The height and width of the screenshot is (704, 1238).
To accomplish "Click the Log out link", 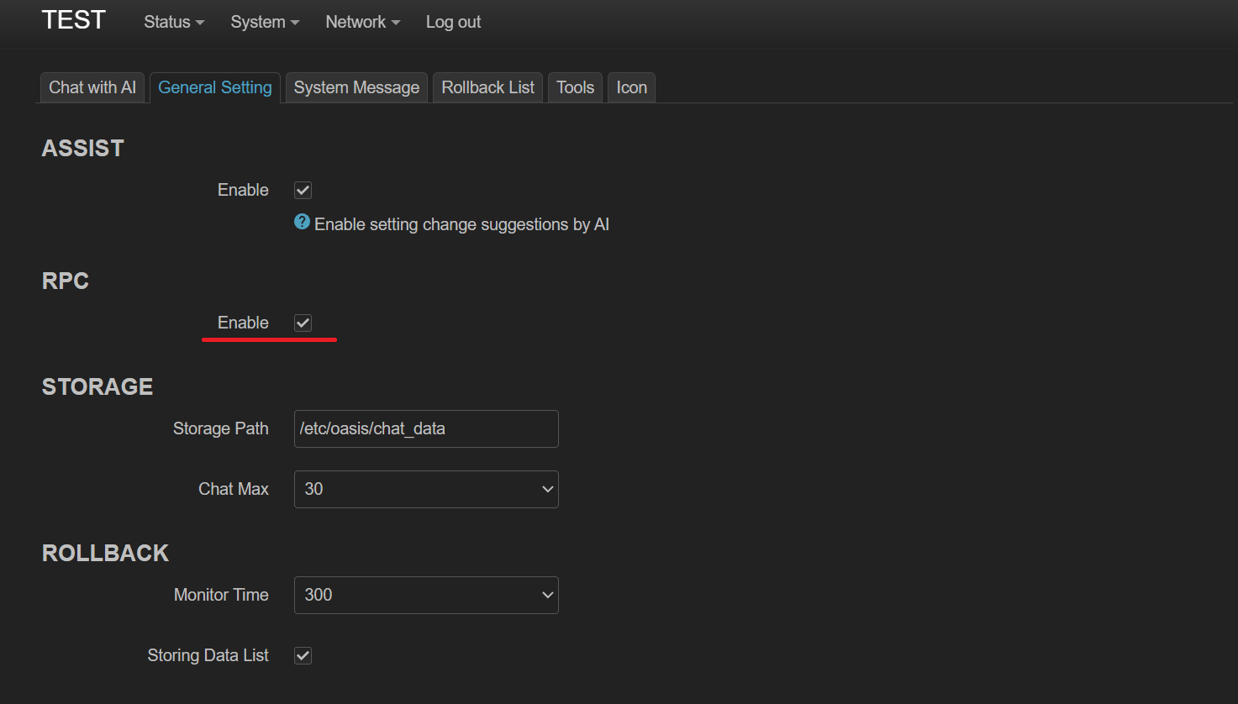I will click(x=453, y=23).
